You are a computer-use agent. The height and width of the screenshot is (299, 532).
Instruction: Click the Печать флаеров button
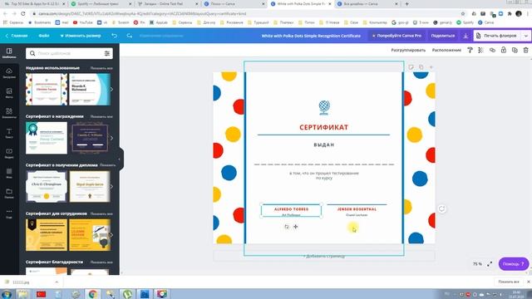pos(497,36)
